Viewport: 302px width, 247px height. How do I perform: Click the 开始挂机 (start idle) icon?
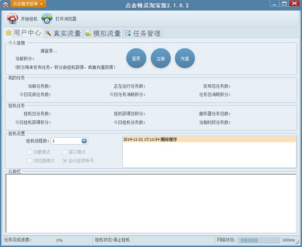click(12, 19)
